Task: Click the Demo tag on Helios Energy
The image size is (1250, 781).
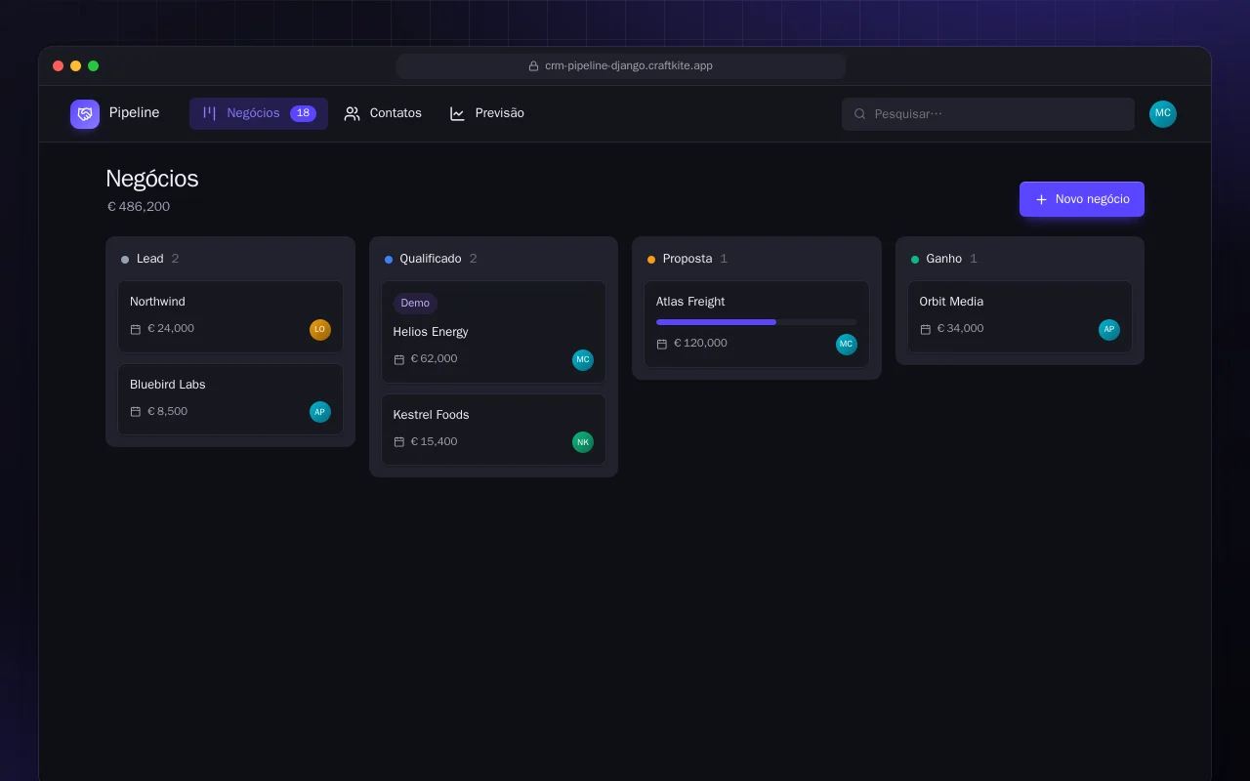Action: pyautogui.click(x=415, y=303)
